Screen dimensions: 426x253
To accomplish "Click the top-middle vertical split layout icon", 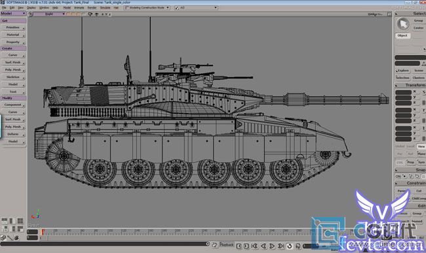I will click(12, 221).
